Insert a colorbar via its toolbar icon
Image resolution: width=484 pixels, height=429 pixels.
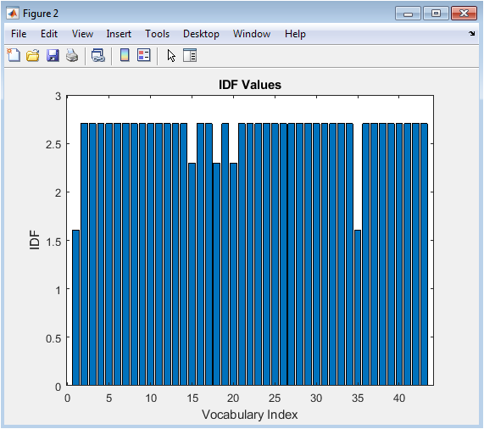[125, 56]
